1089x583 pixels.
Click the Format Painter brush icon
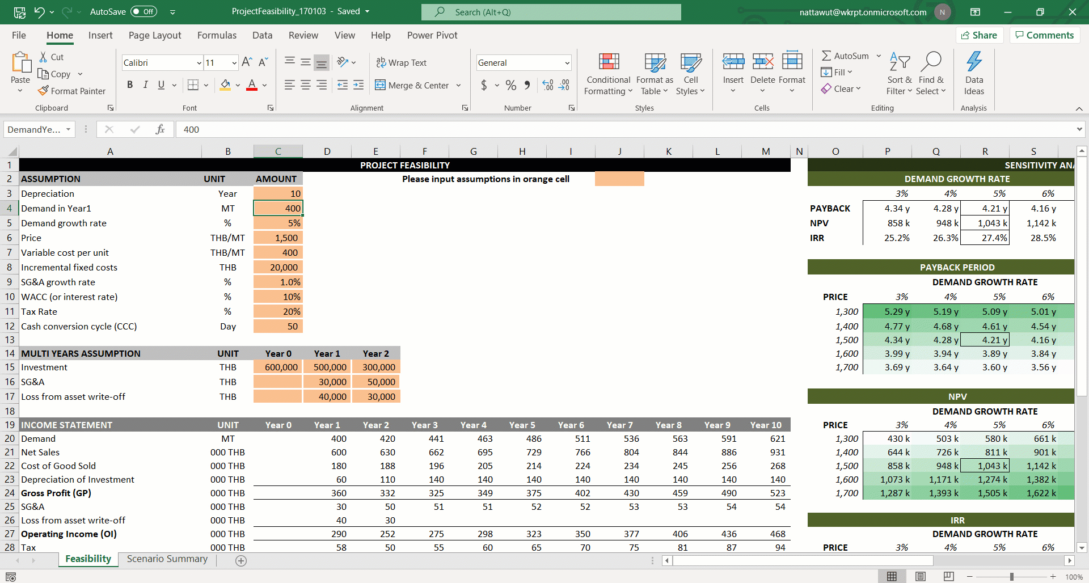pyautogui.click(x=43, y=91)
